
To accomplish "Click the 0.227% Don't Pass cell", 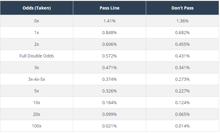I will [x=182, y=91].
